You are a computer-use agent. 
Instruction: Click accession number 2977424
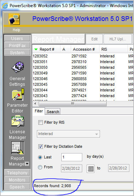tap(79, 96)
